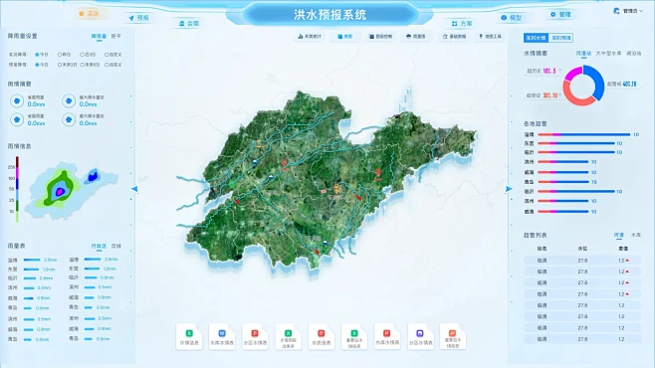
Task: Open the red 分区水情表 file icon
Action: coord(255,337)
